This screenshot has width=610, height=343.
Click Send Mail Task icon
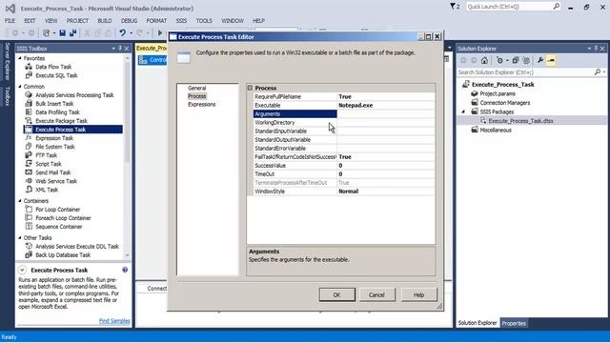tap(29, 172)
